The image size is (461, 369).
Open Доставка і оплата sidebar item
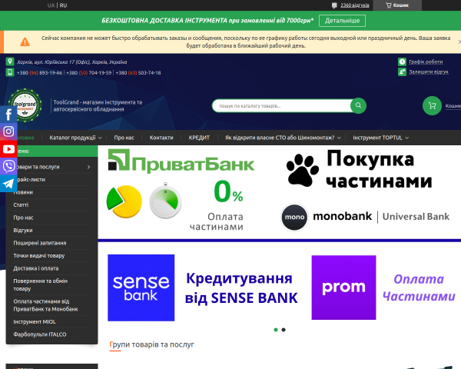[36, 268]
